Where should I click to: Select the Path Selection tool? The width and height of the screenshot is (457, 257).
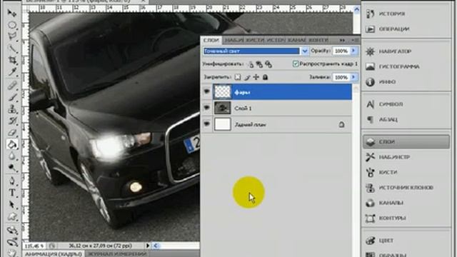coord(12,205)
